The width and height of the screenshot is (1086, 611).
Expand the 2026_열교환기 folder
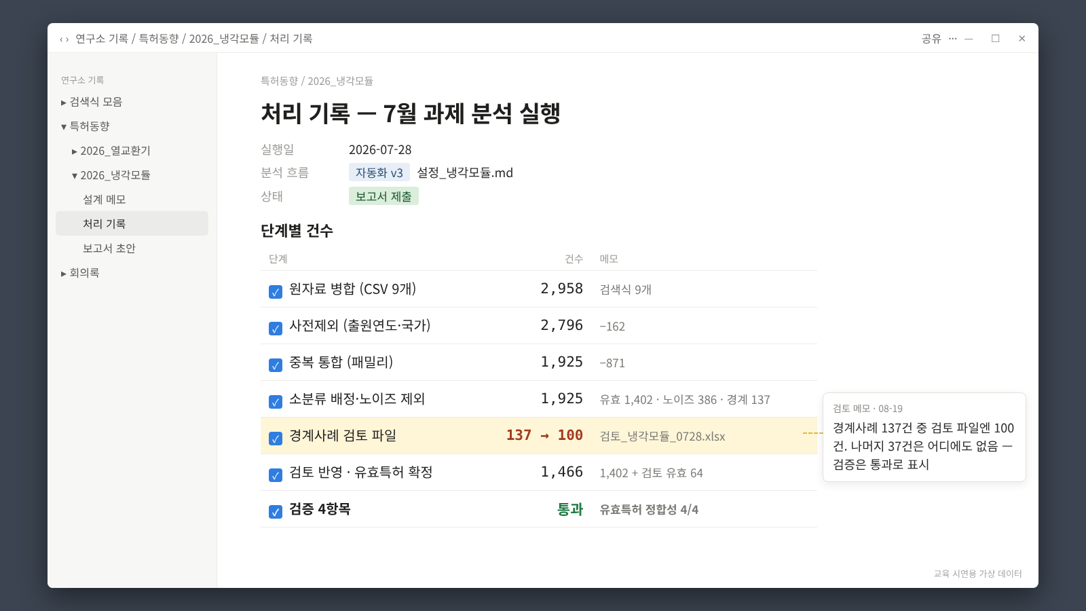[x=75, y=151]
